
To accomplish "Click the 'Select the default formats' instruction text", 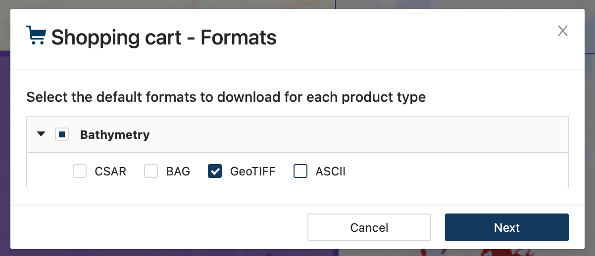I will point(226,97).
